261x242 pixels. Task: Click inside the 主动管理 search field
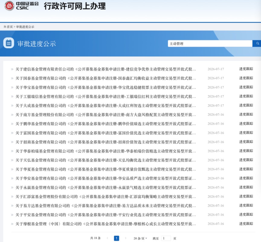click(x=210, y=44)
